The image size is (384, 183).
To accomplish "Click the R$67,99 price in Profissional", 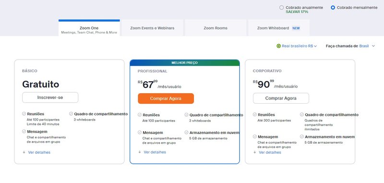I will [x=148, y=84].
